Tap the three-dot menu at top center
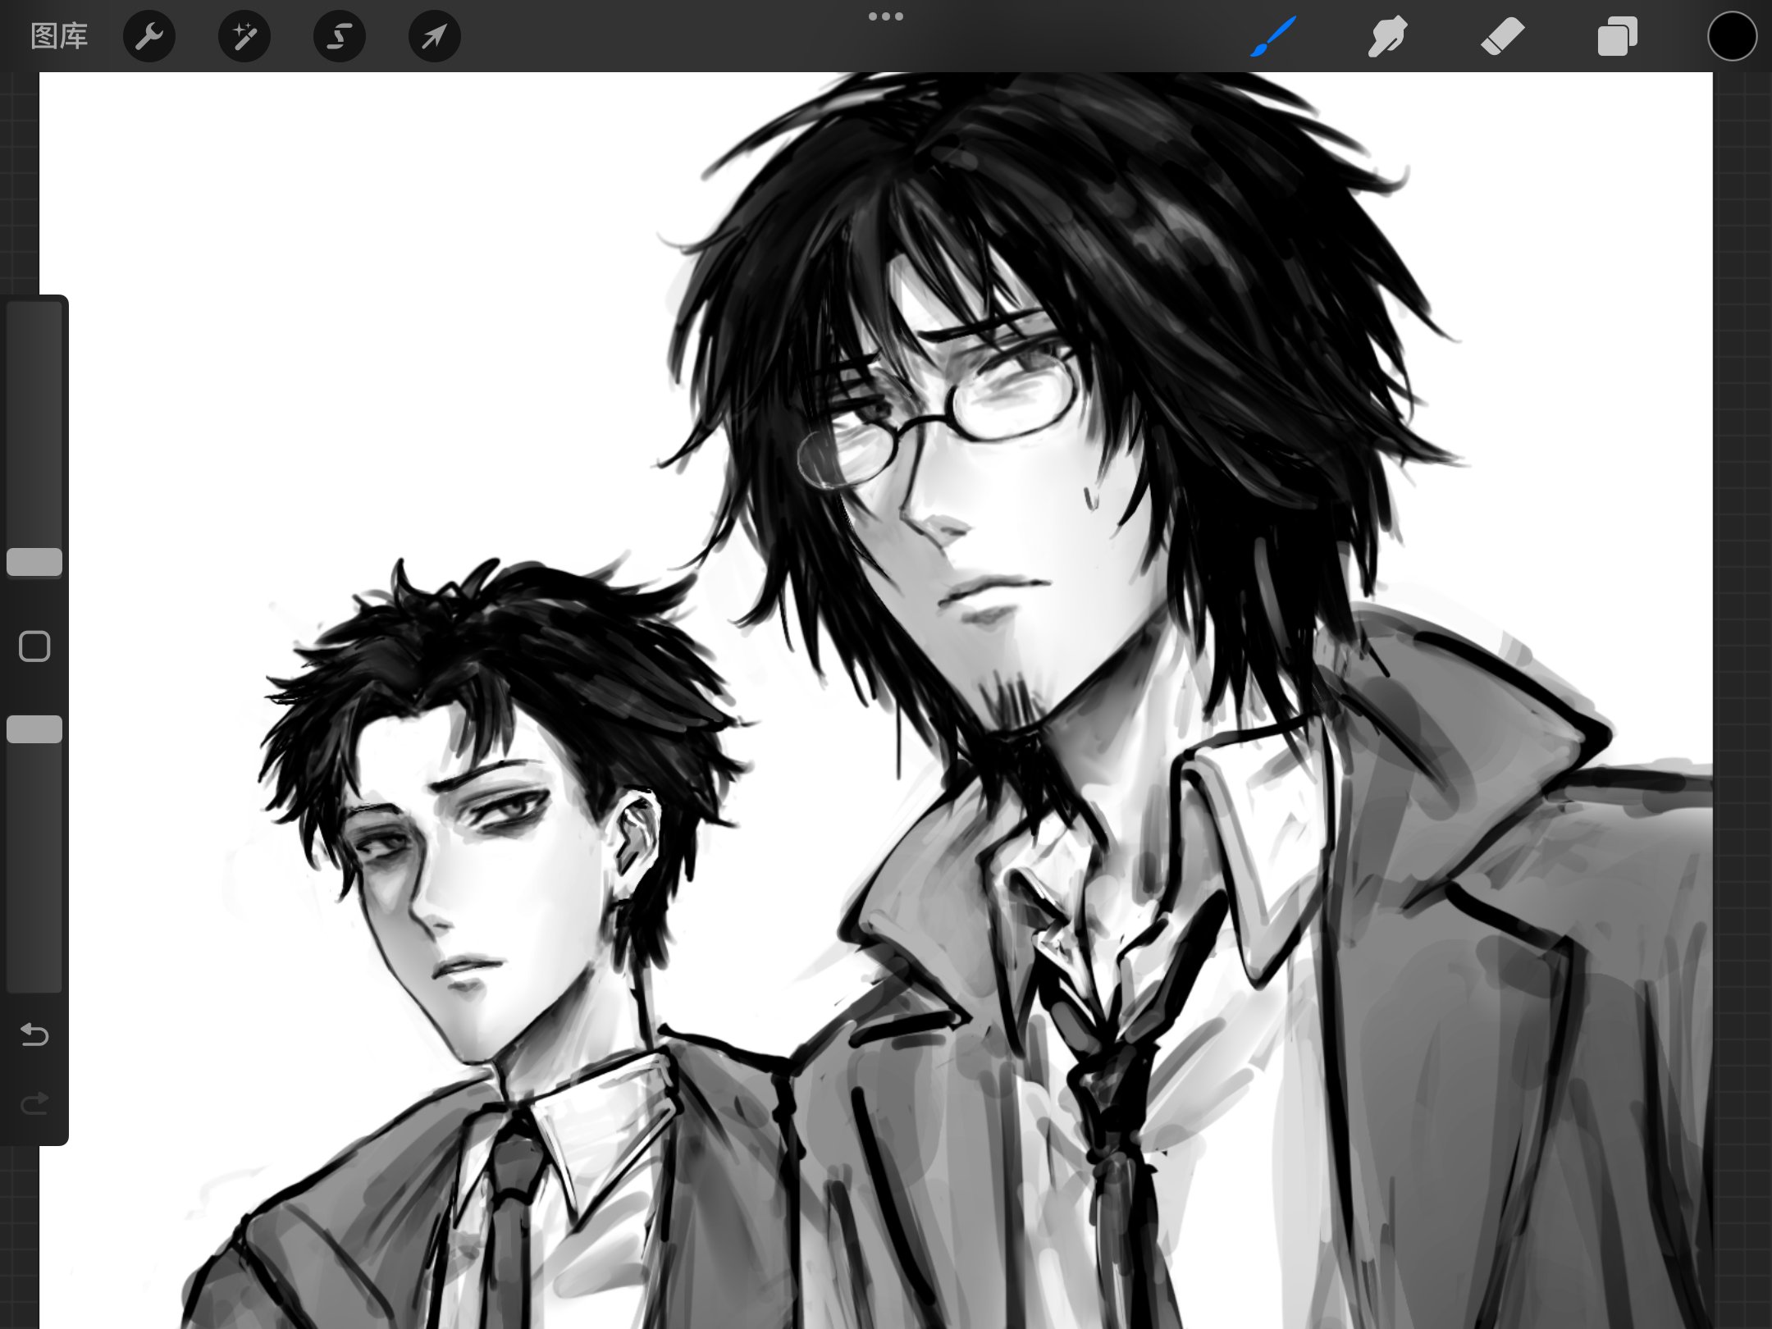This screenshot has height=1329, width=1772. tap(885, 16)
